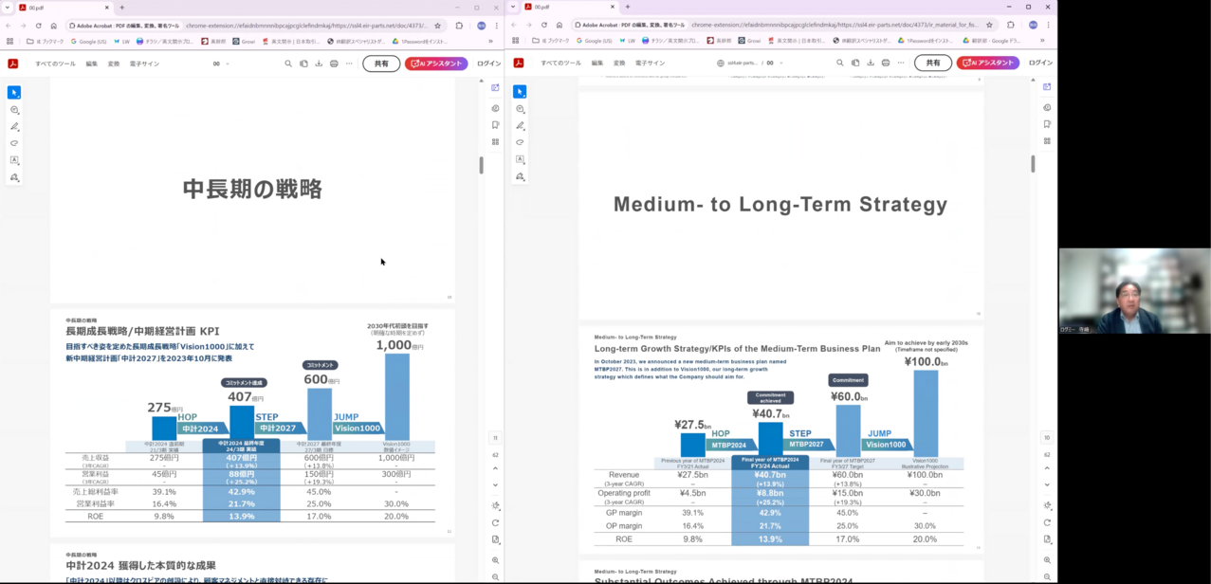Expand hidden bookmarks chevron in left browser
The height and width of the screenshot is (584, 1211).
pos(490,41)
